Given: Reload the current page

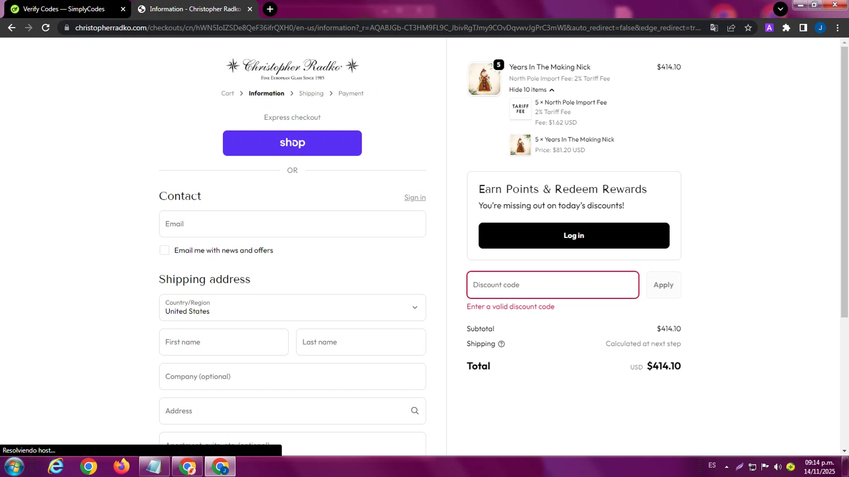Looking at the screenshot, I should [x=46, y=28].
